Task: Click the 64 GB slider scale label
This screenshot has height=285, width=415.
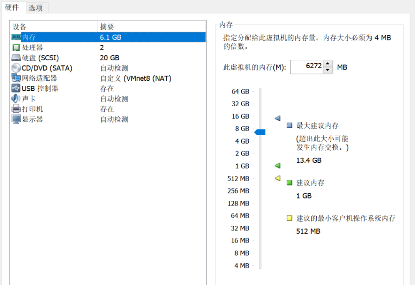Action: pyautogui.click(x=240, y=92)
